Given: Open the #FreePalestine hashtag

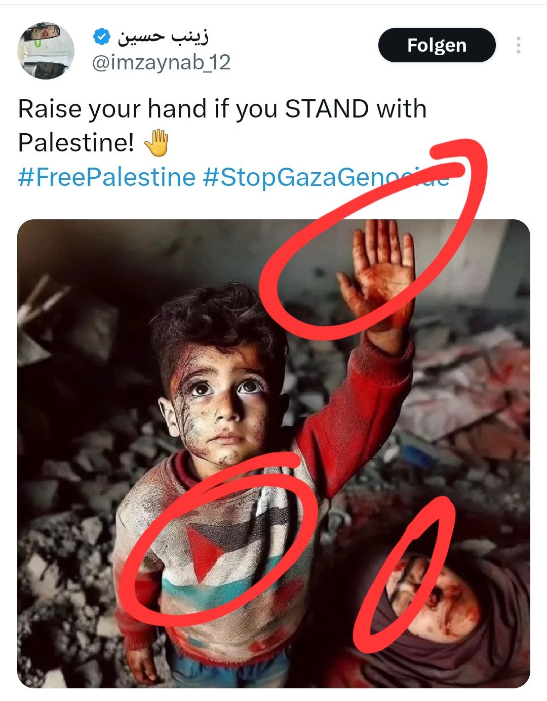Looking at the screenshot, I should click(x=107, y=177).
